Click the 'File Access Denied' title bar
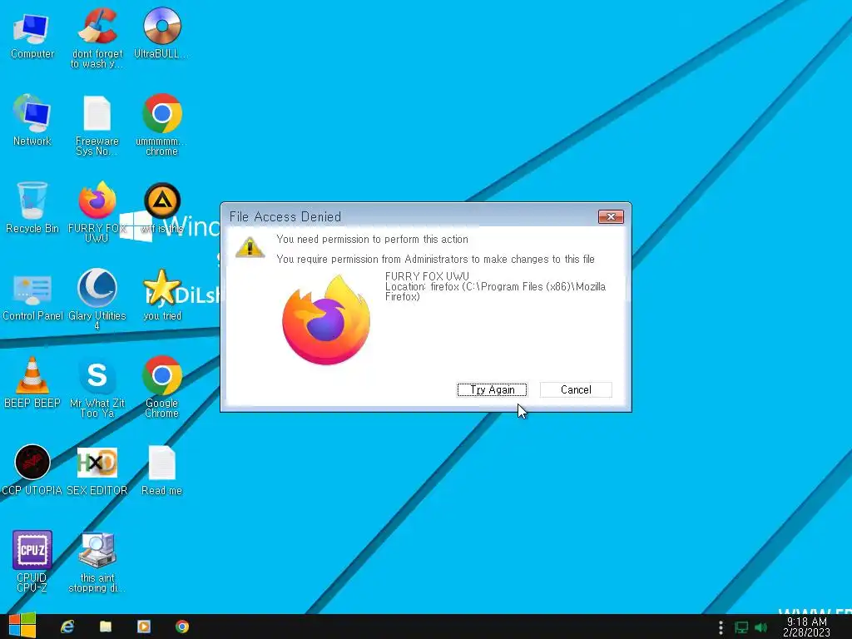Image resolution: width=852 pixels, height=639 pixels. (x=408, y=216)
